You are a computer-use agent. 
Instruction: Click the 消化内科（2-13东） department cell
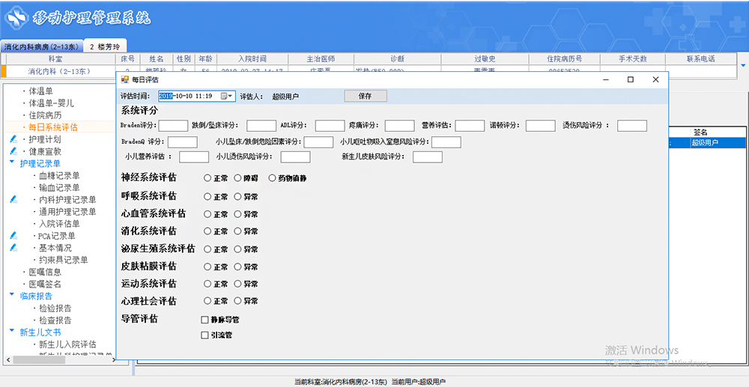click(x=61, y=71)
